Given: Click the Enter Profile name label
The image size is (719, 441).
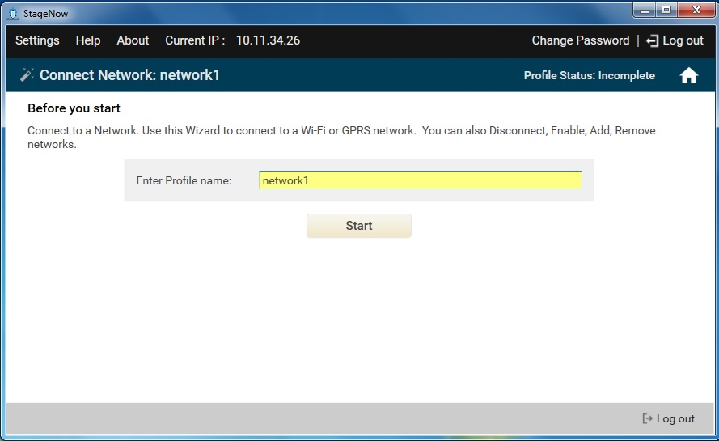Looking at the screenshot, I should pos(184,180).
